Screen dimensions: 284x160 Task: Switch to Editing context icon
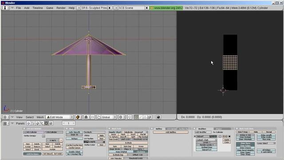[x=46, y=124]
